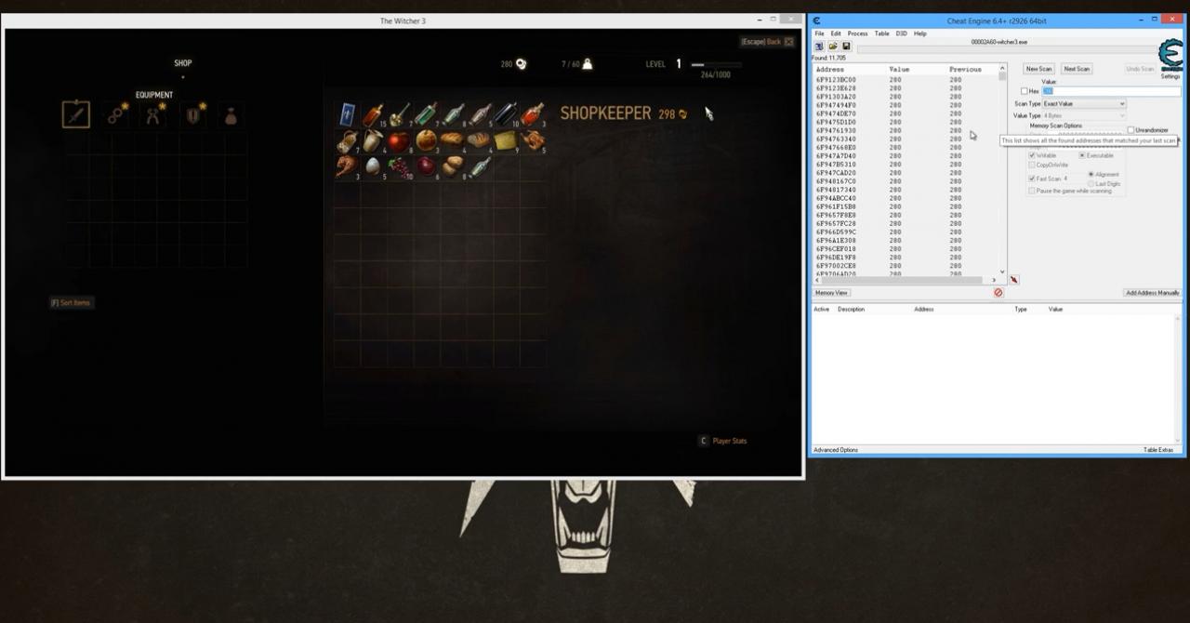Select the shield category icon

pos(193,114)
